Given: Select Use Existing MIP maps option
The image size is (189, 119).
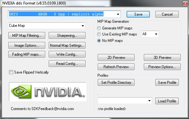Looking at the screenshot, I should [x=99, y=34].
